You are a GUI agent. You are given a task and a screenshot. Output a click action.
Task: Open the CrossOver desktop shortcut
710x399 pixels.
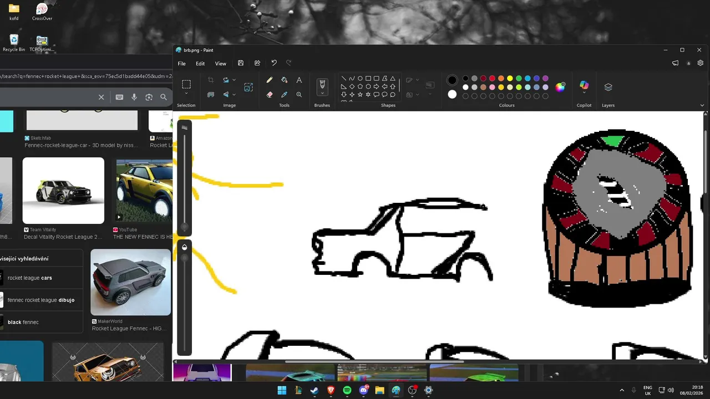click(x=42, y=12)
